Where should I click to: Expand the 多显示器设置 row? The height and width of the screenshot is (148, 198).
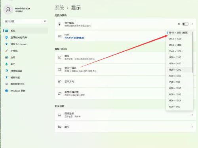(110, 94)
